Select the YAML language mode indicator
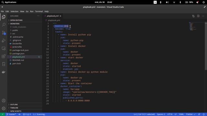Screen dimensions: 207x116 (181, 114)
